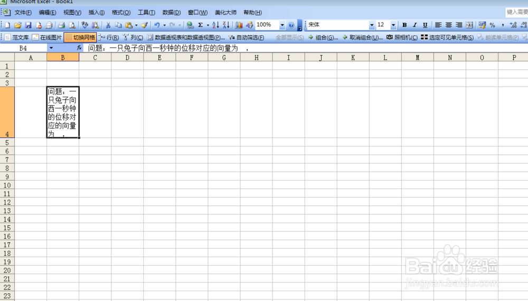The image size is (528, 301).
Task: Align text right
Action: 459,25
